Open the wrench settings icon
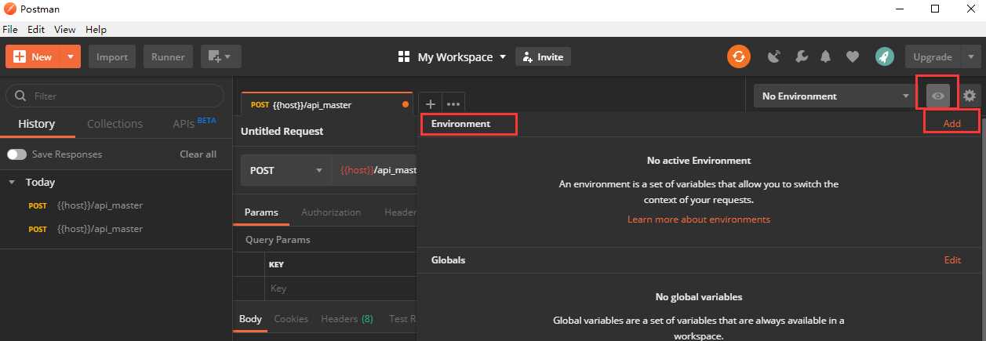The height and width of the screenshot is (341, 986). click(x=801, y=56)
